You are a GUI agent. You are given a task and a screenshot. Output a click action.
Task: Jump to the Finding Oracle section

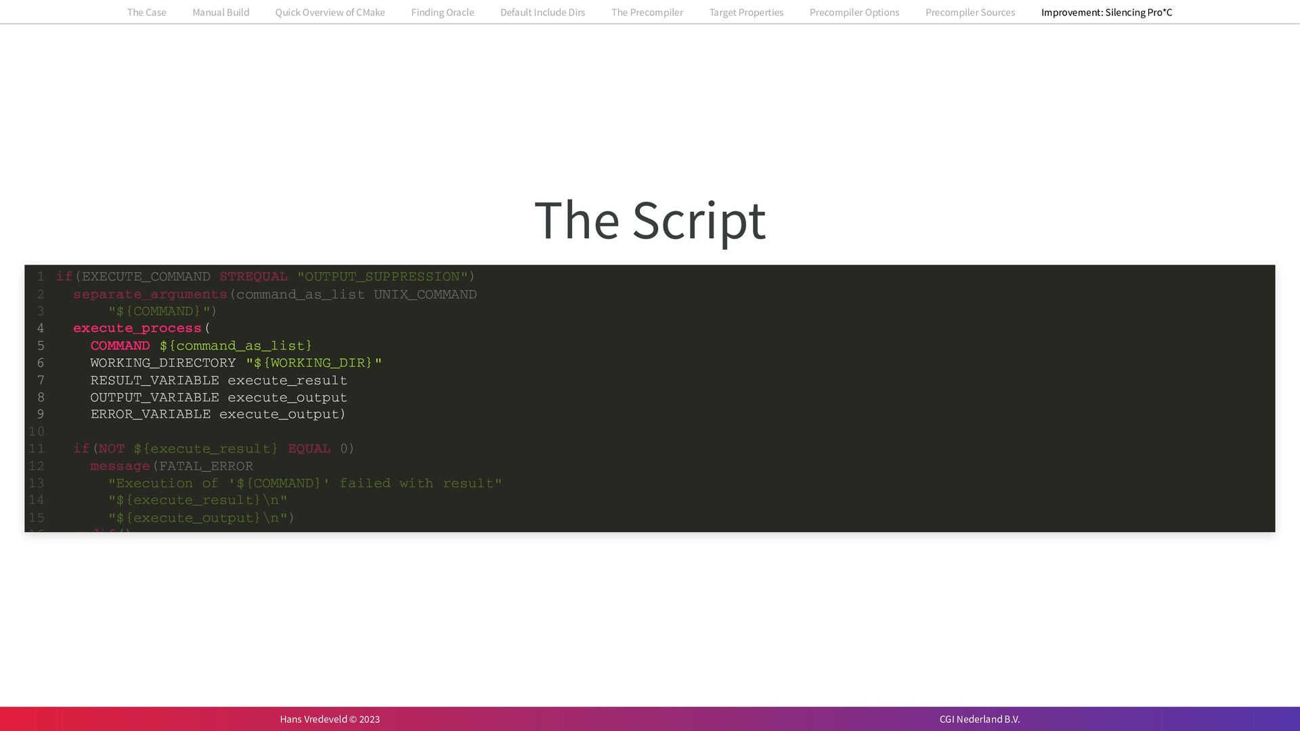click(x=442, y=12)
